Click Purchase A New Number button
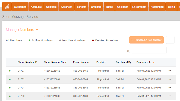Image resolution: width=180 pixels, height=101 pixels. click(146, 40)
